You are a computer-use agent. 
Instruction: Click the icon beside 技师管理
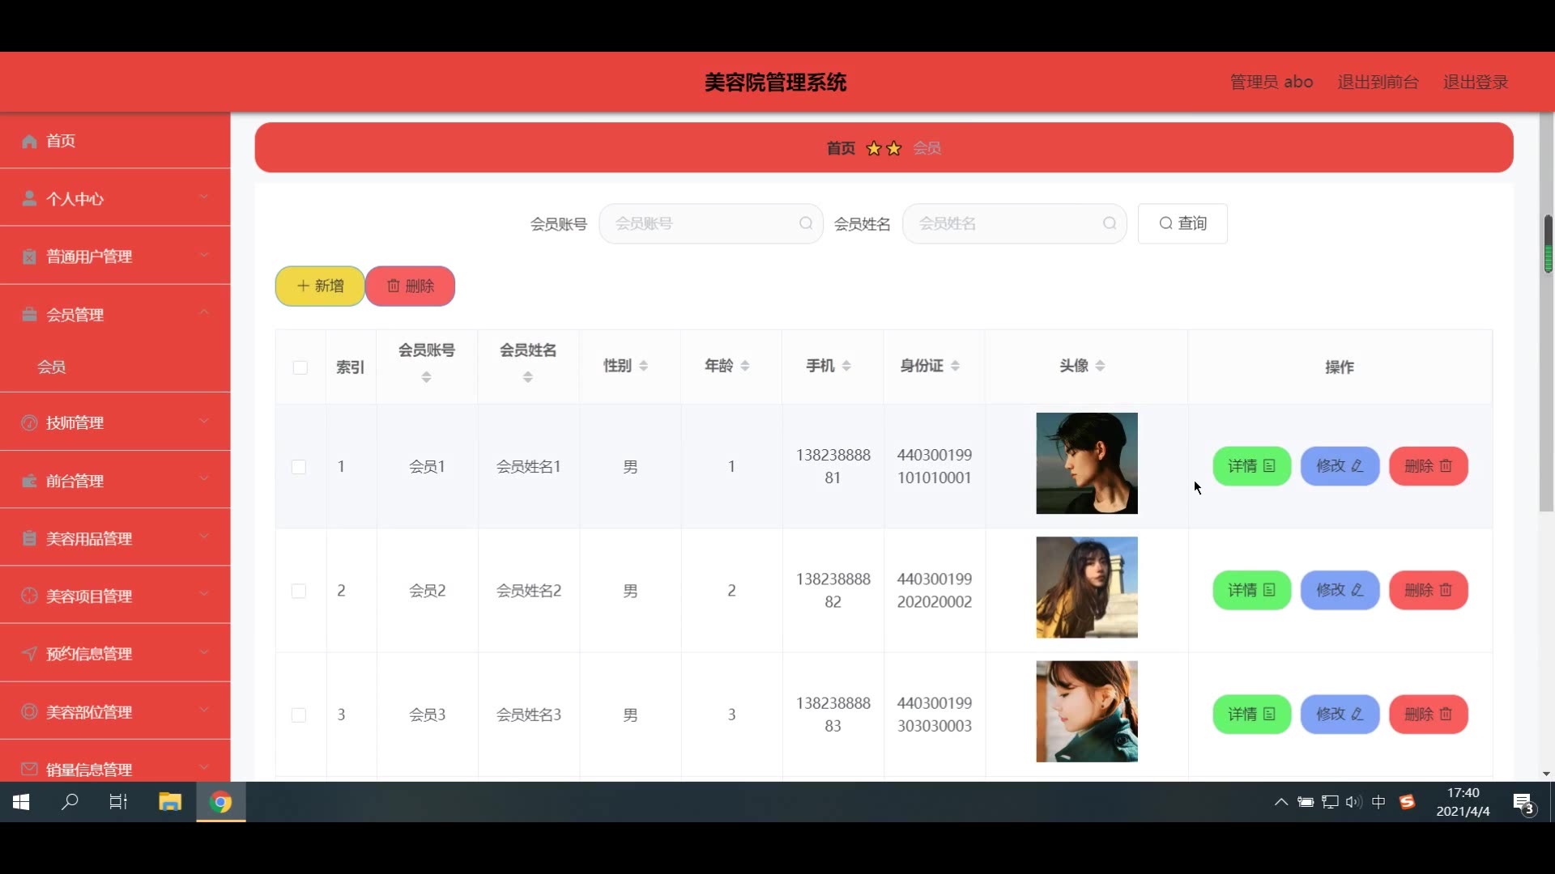click(x=29, y=422)
